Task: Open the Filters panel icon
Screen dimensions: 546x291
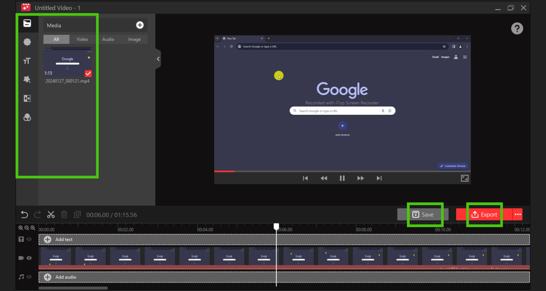Action: [27, 117]
